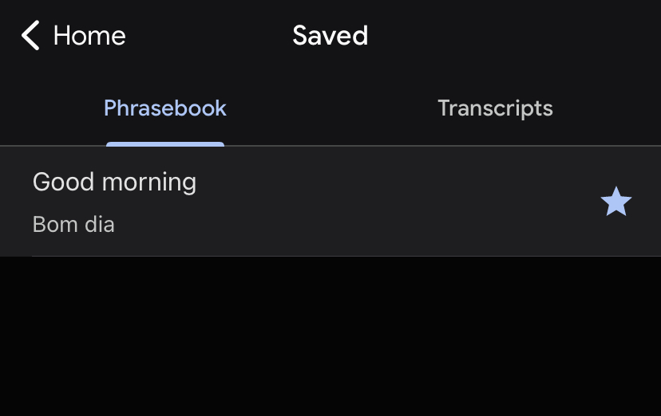Image resolution: width=661 pixels, height=416 pixels.
Task: Click the Saved page title
Action: (330, 36)
